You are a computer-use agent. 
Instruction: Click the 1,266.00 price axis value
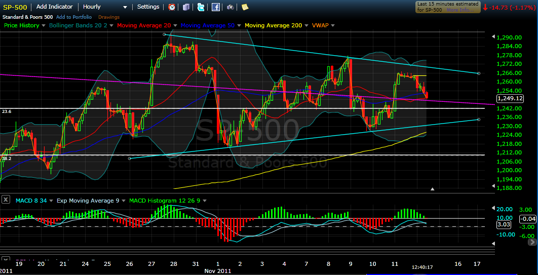pos(510,73)
